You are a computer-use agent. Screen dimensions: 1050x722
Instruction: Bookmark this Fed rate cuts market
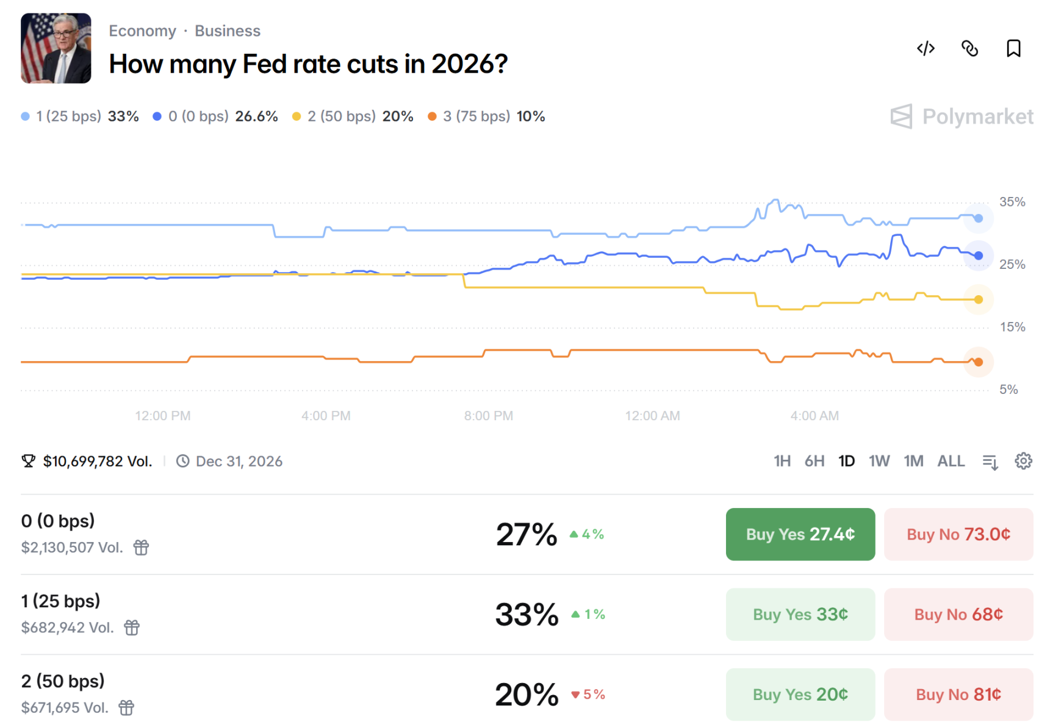[1013, 48]
